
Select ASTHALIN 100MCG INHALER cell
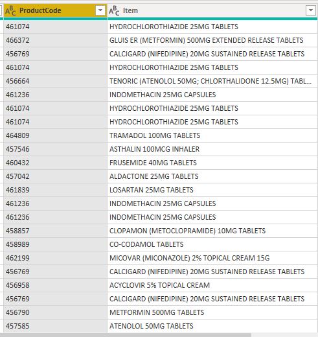click(212, 149)
